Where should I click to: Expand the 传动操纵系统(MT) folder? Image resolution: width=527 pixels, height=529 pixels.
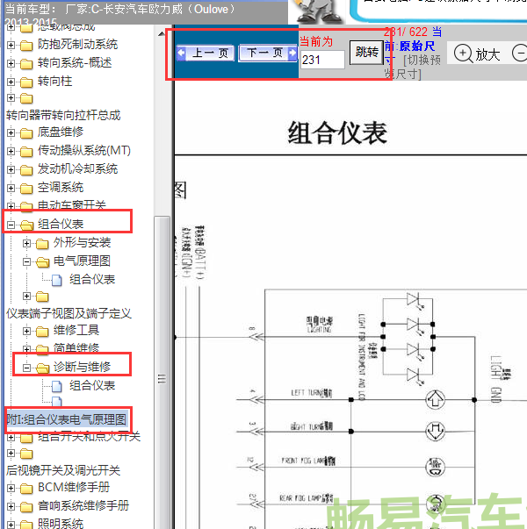[11, 151]
